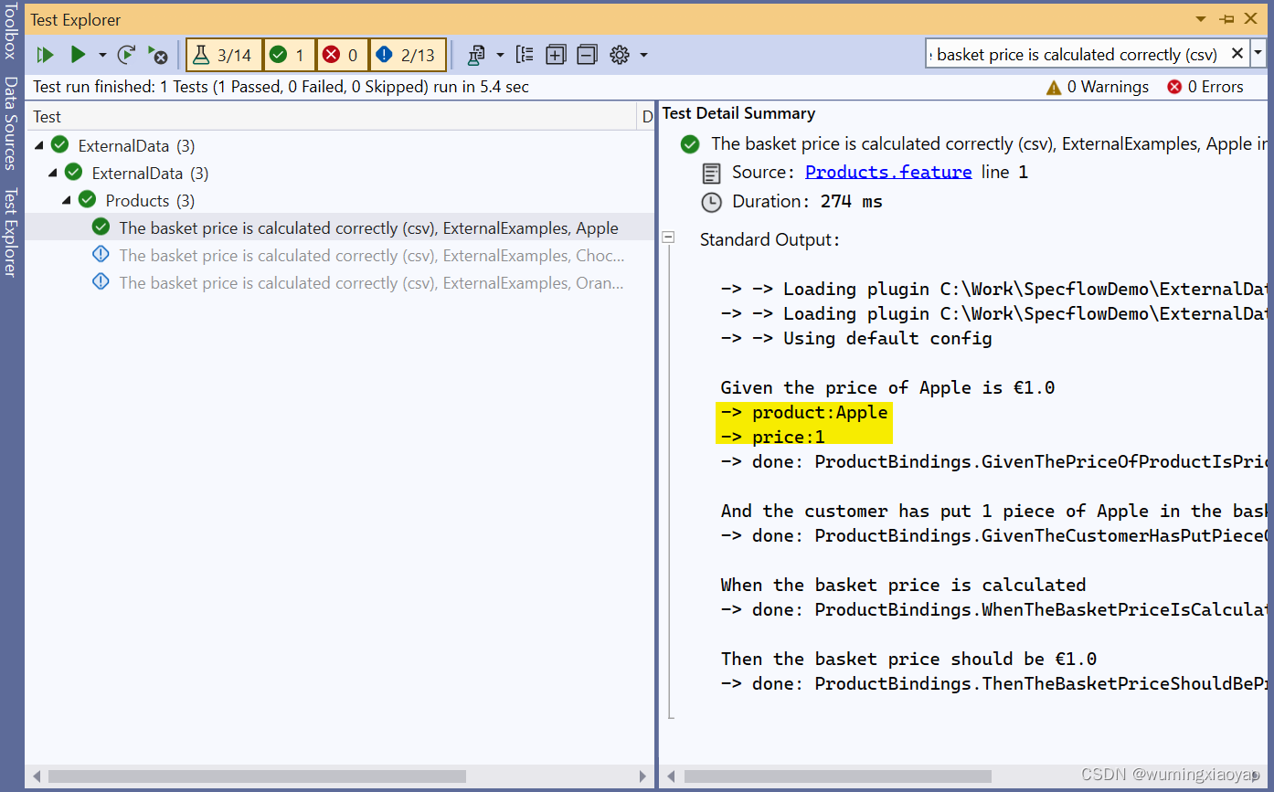1274x792 pixels.
Task: Toggle the not run filter showing 2/13
Action: [408, 55]
